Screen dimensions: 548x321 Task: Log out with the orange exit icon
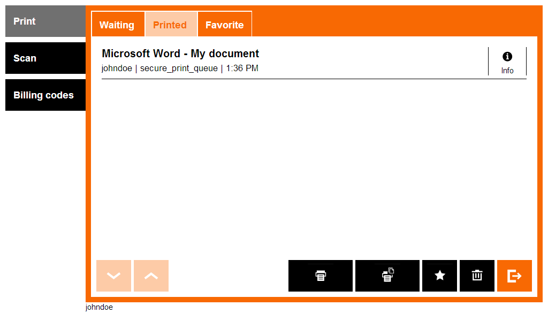pos(514,276)
